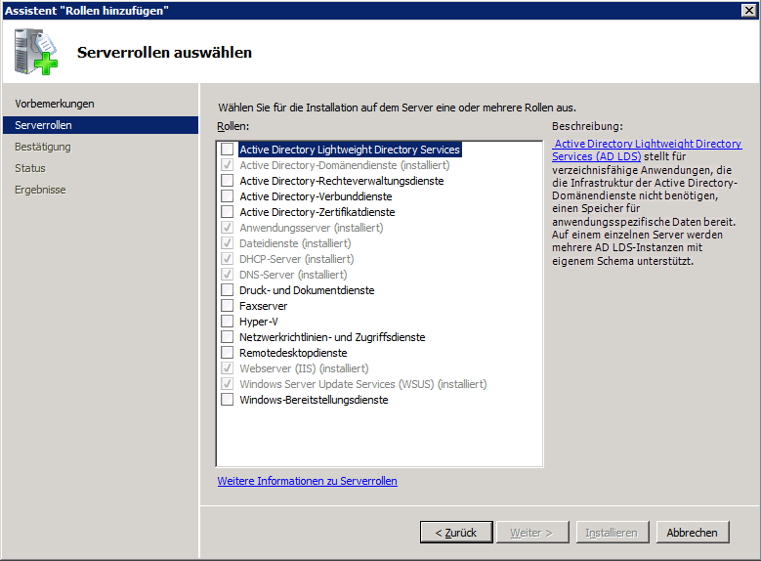Screen dimensions: 761x561
Task: Click 'DHCP-Server (installiert)' text
Action: click(x=297, y=259)
